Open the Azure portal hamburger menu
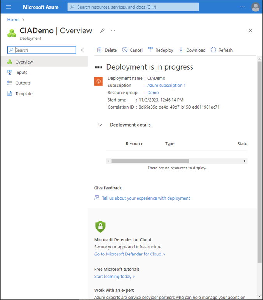263x300 pixels. pyautogui.click(x=9, y=7)
